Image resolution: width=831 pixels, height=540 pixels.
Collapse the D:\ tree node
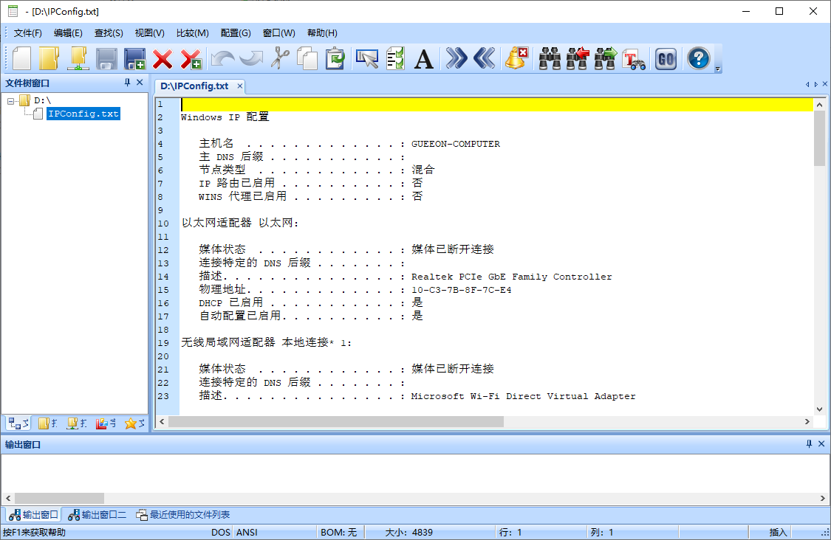coord(11,100)
